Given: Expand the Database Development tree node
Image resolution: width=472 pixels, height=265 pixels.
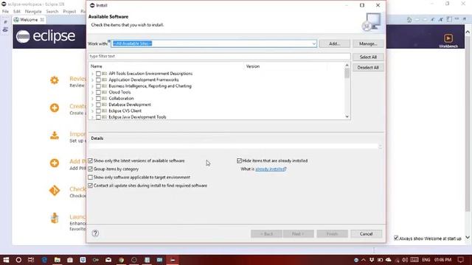Looking at the screenshot, I should [92, 105].
